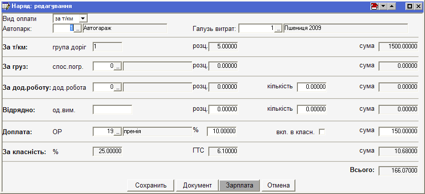Open Галузь витрат lookup ellipsis button
This screenshot has width=425, height=194.
click(278, 28)
